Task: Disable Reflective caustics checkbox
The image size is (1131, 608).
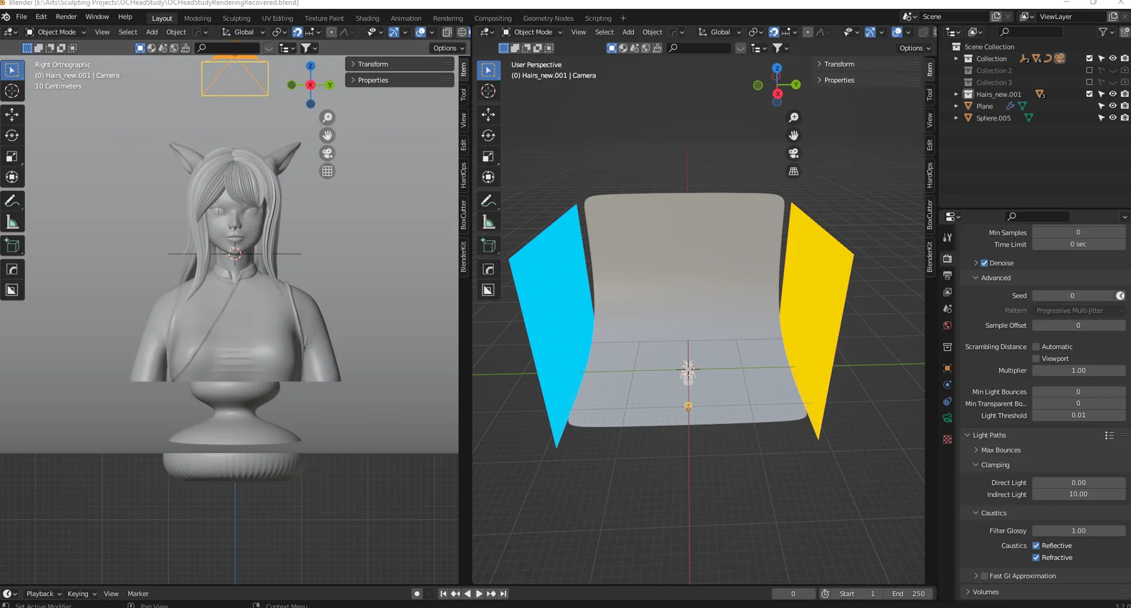Action: point(1036,546)
